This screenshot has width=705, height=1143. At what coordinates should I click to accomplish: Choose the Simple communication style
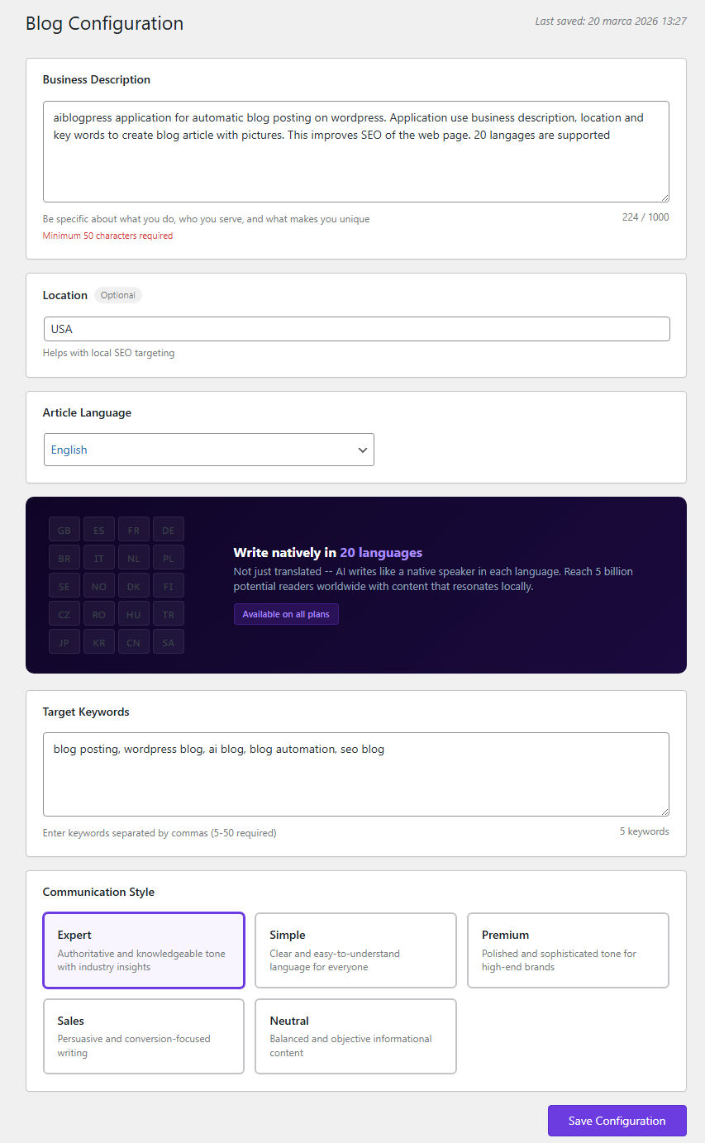355,950
